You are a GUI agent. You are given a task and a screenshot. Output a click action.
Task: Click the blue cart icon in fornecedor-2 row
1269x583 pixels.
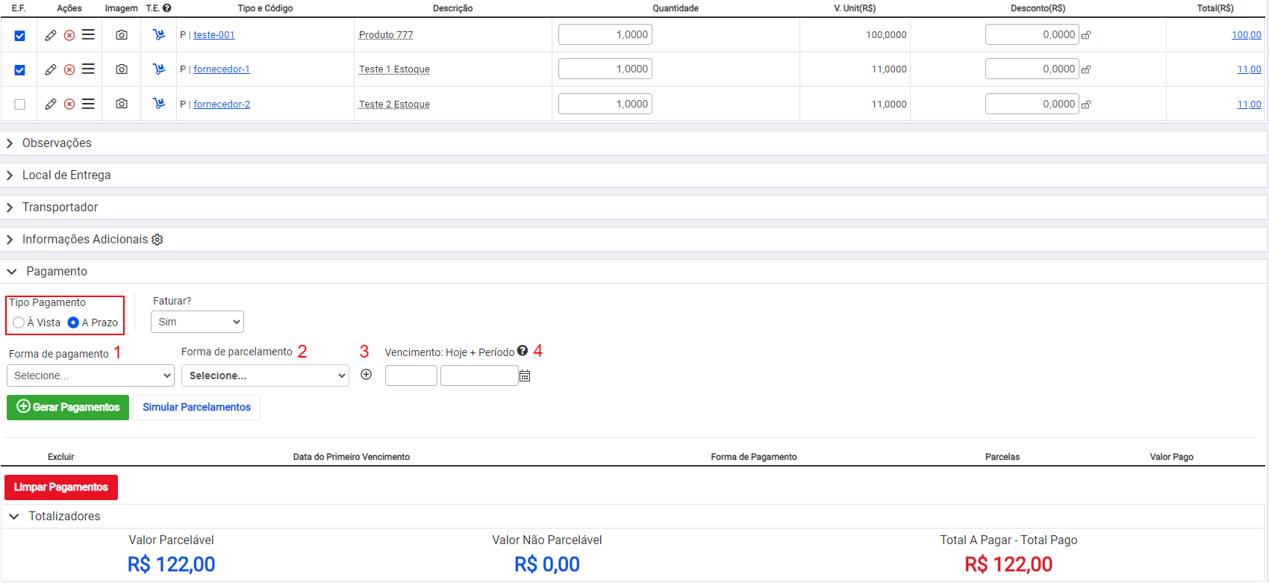coord(159,103)
